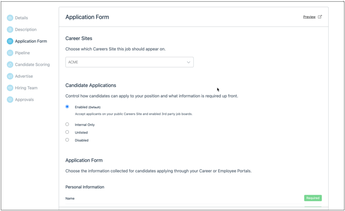
Task: Click the Details step icon in sidebar
Action: (x=10, y=18)
